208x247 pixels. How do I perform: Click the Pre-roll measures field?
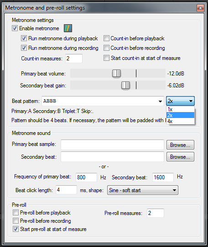[x=156, y=213]
